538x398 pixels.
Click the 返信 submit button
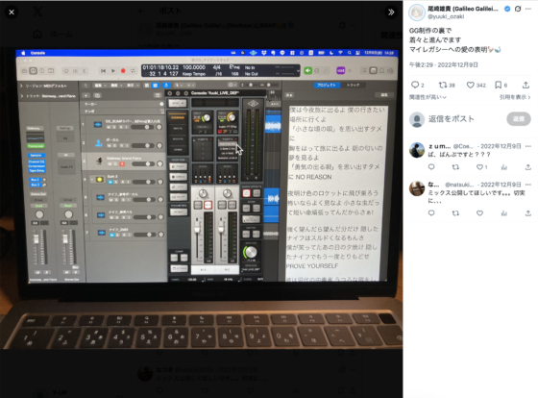coord(519,119)
